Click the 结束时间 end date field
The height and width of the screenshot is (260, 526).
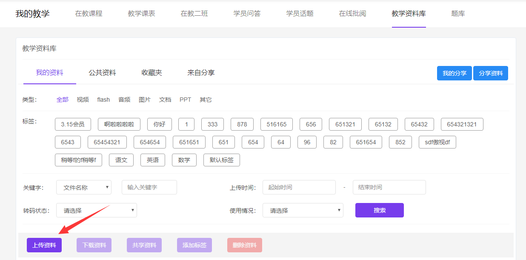(389, 187)
